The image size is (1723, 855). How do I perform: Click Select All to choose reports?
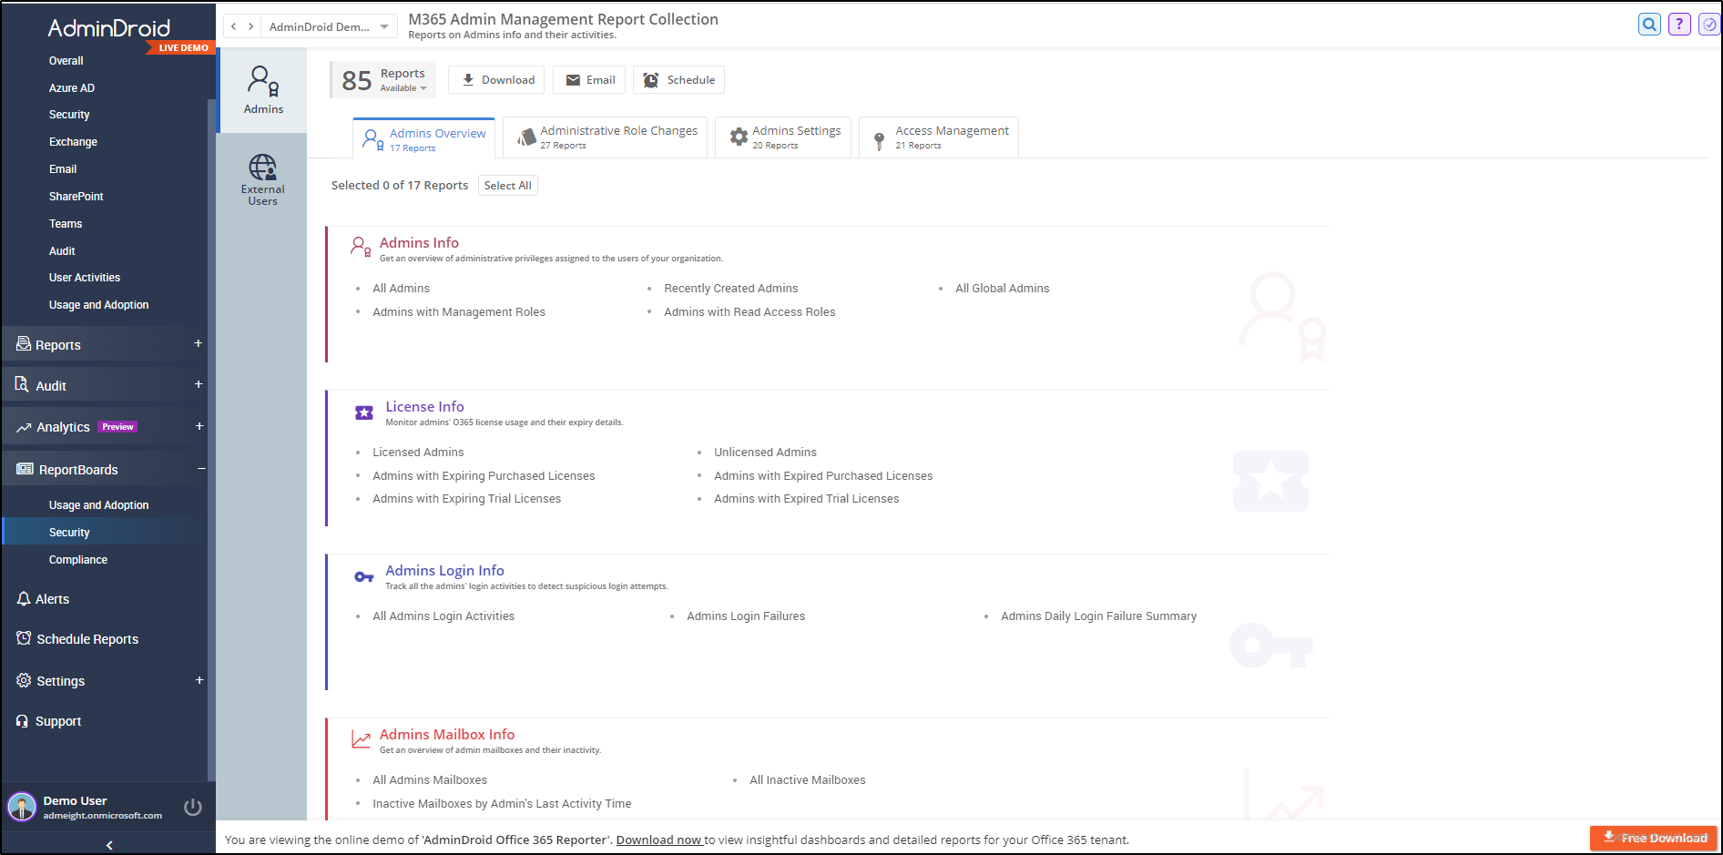(x=507, y=185)
